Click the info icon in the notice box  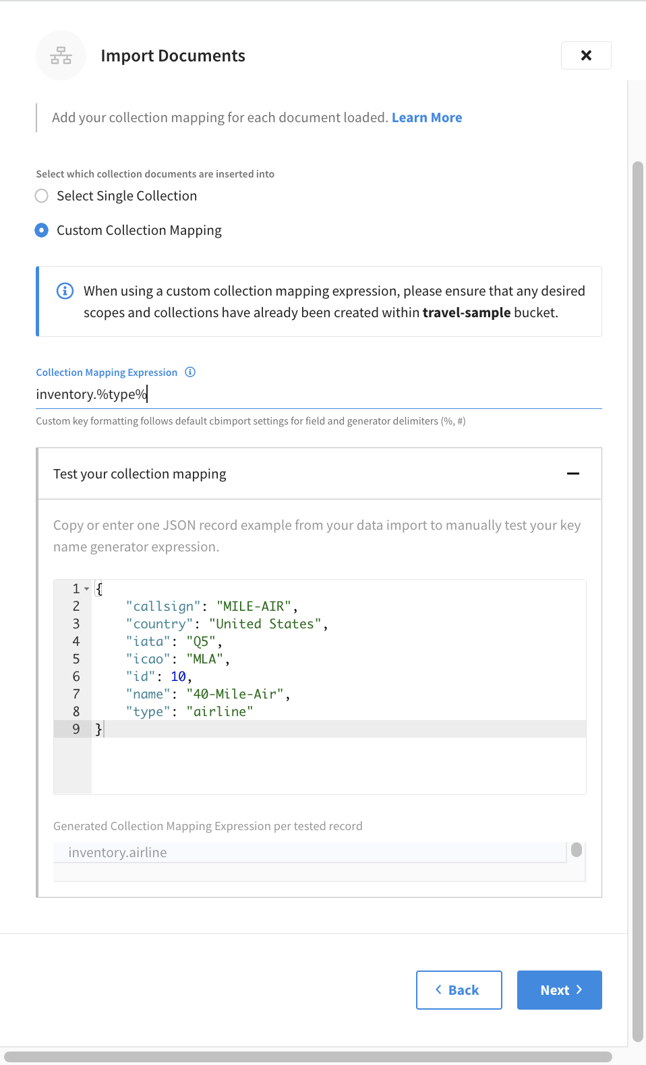(65, 291)
